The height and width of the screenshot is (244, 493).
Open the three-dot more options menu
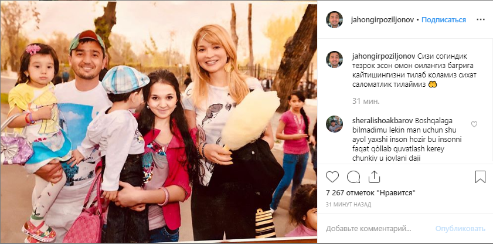481,19
